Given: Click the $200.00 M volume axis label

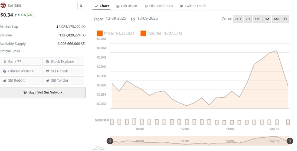Looking at the screenshot, I should (102, 120).
